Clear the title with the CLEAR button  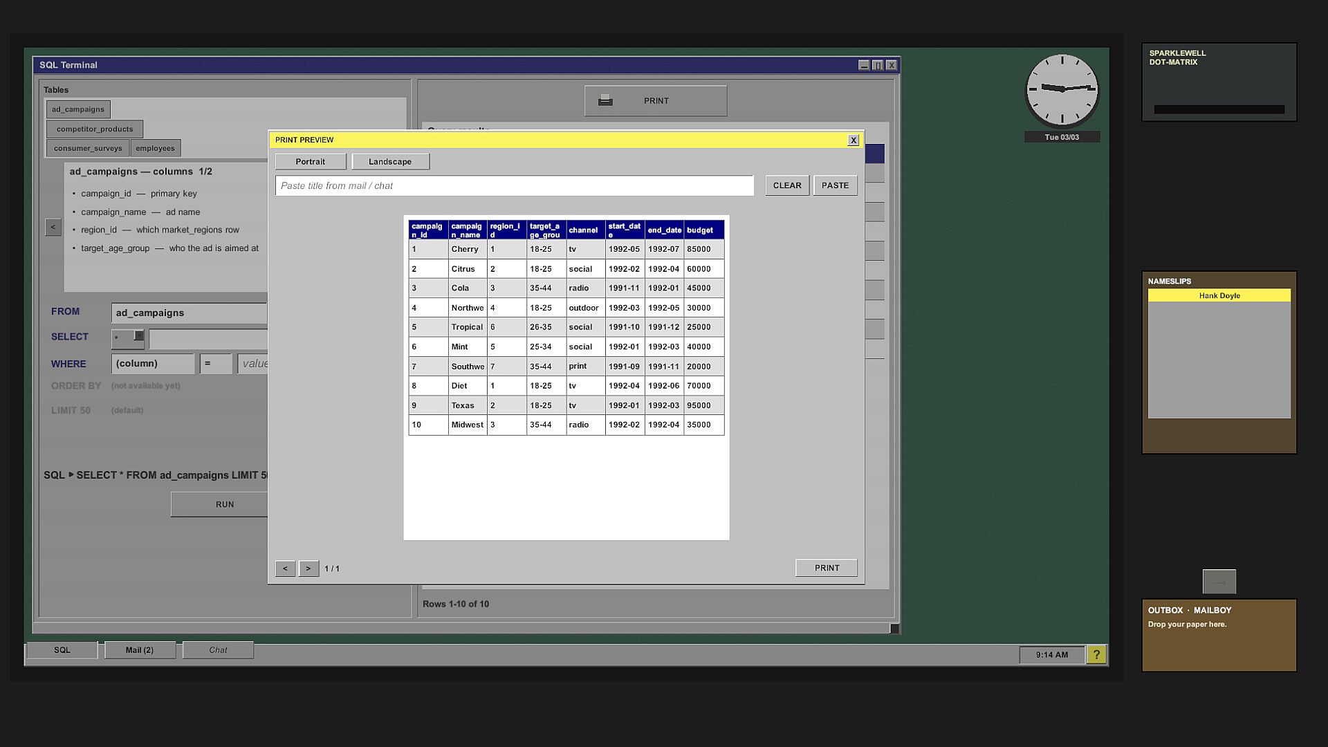coord(787,185)
